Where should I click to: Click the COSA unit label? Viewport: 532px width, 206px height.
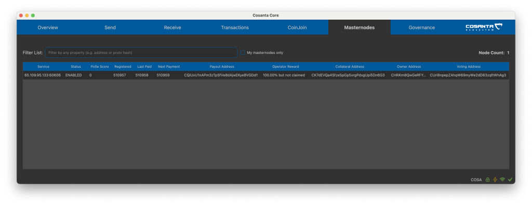pyautogui.click(x=476, y=180)
